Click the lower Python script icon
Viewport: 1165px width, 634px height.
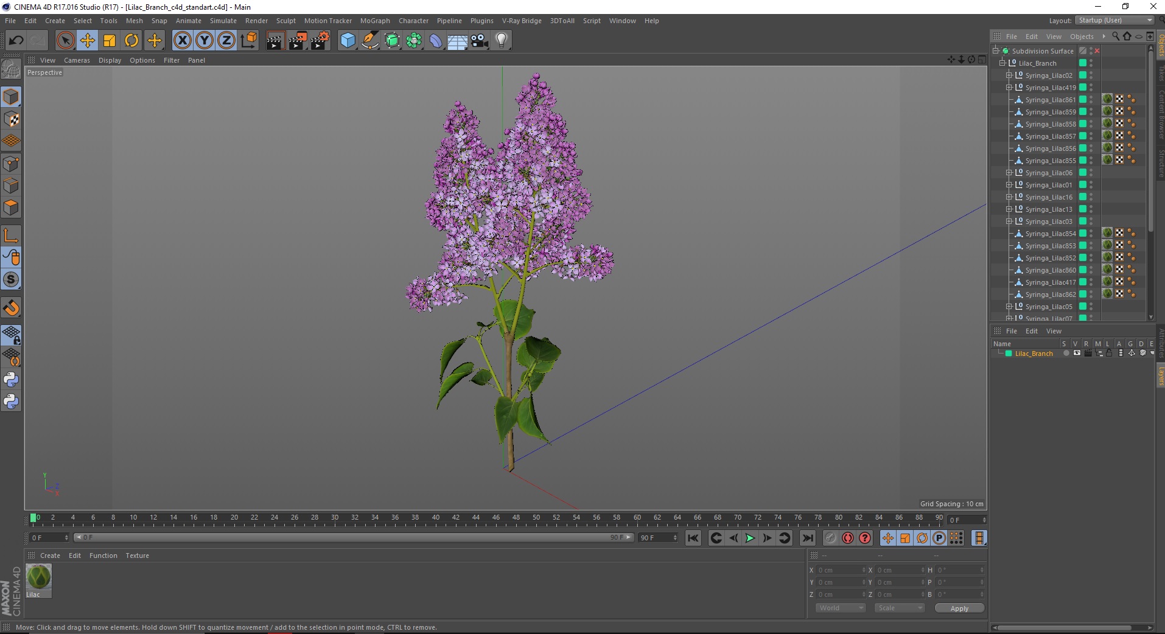11,402
